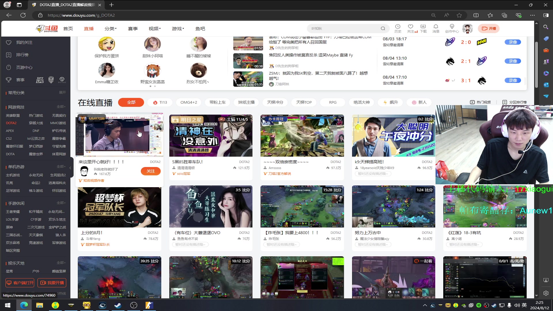The height and width of the screenshot is (311, 553).
Task: Open the 创作中心 lightbulb icon
Action: click(x=452, y=28)
